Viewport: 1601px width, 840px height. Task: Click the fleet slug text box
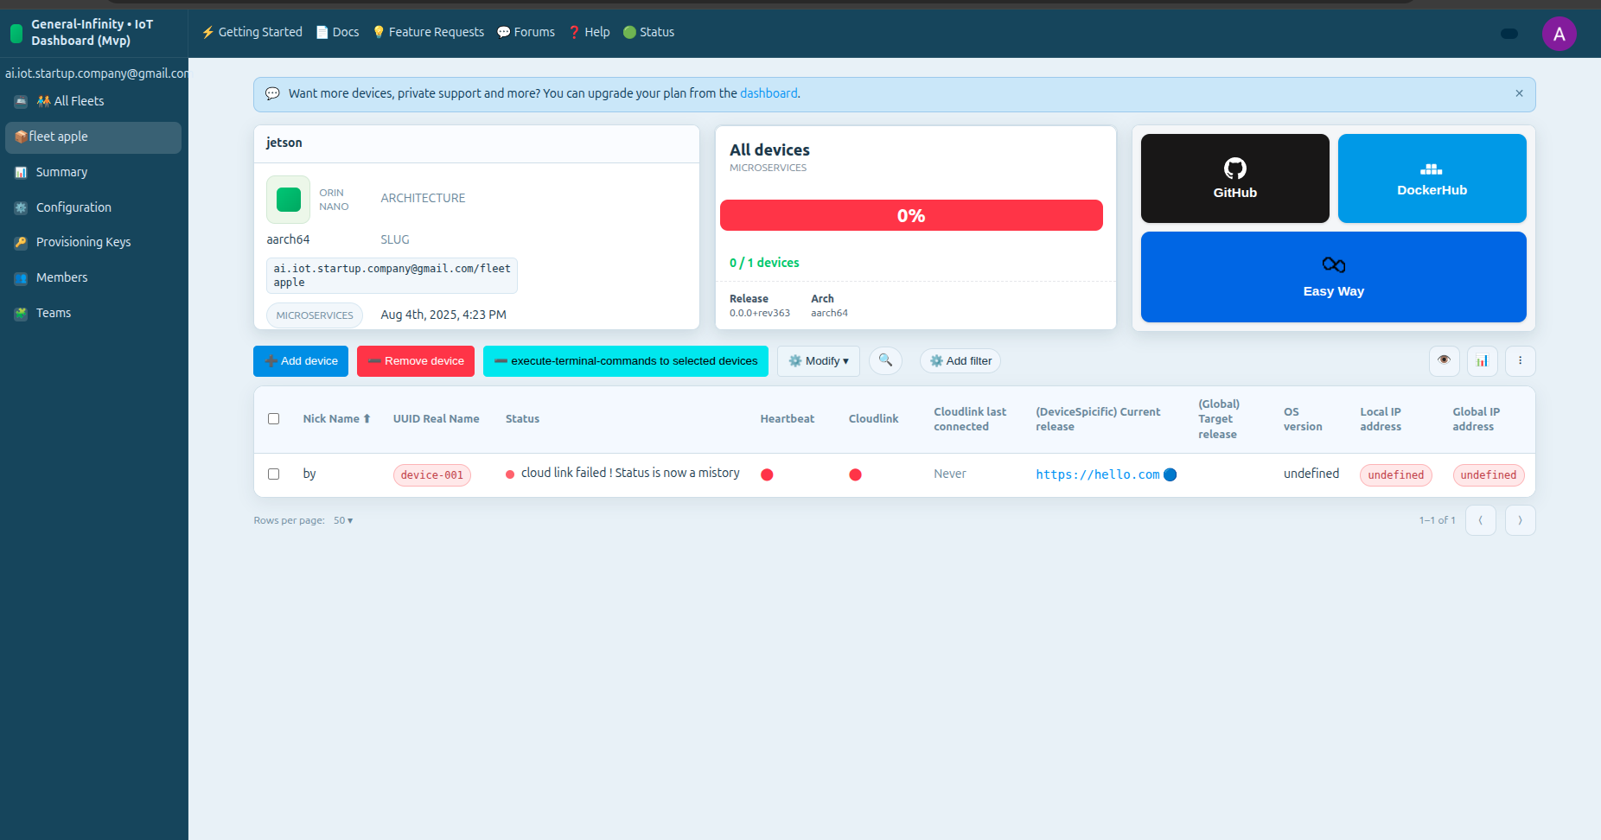point(392,276)
